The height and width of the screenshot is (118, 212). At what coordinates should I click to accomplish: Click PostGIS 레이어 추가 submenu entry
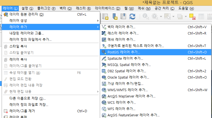point(156,52)
